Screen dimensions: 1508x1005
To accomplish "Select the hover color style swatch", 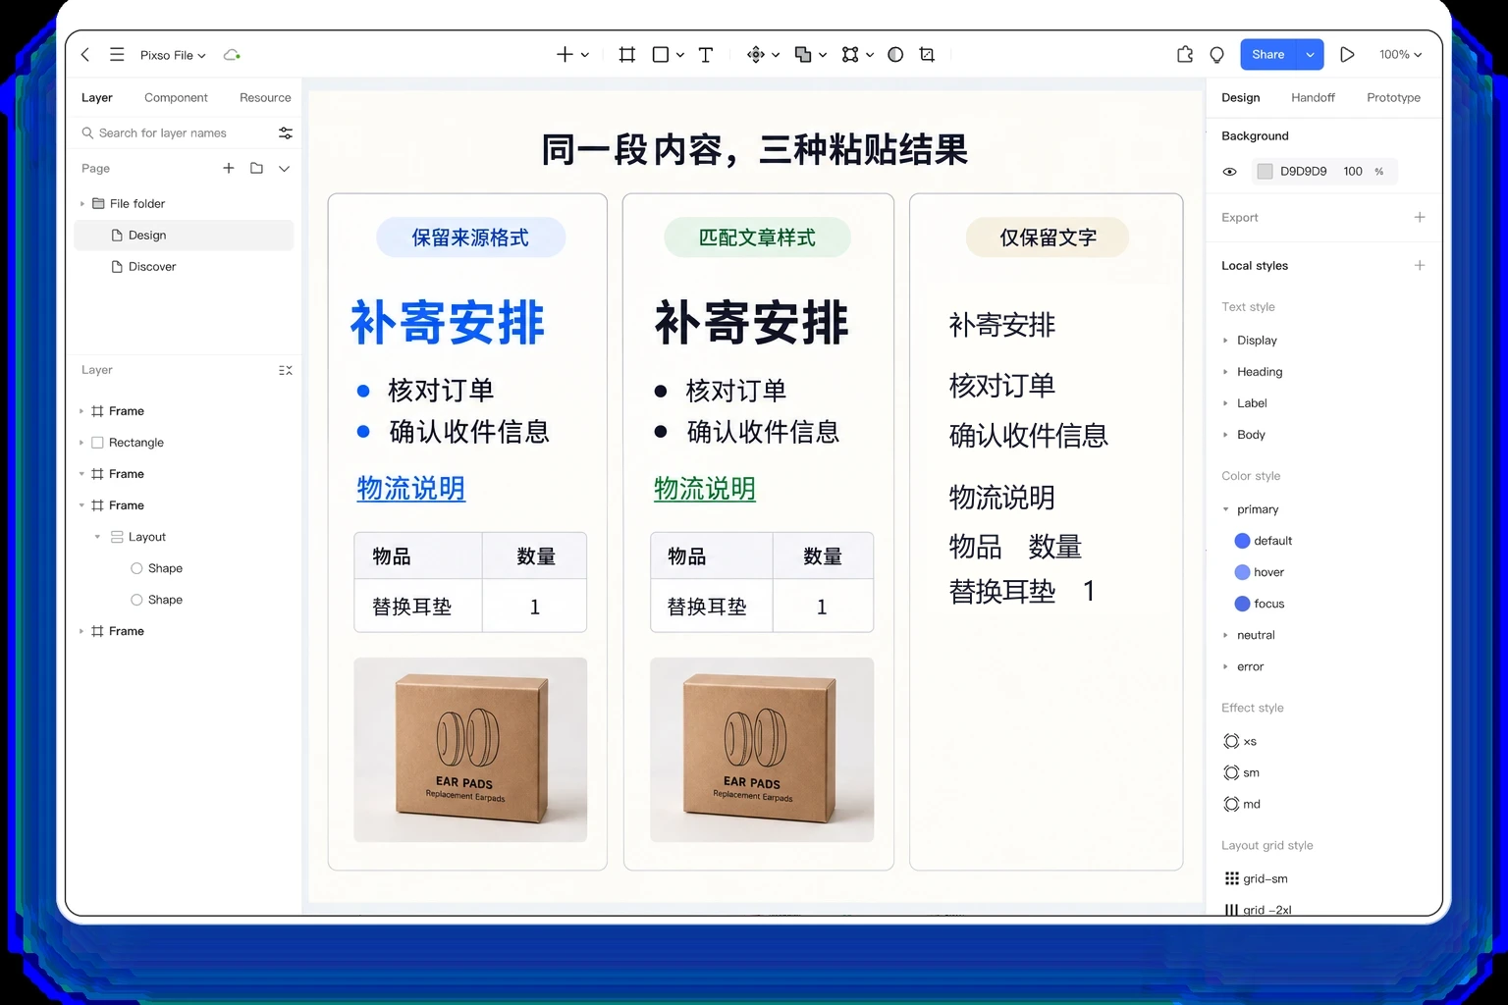I will pos(1242,572).
